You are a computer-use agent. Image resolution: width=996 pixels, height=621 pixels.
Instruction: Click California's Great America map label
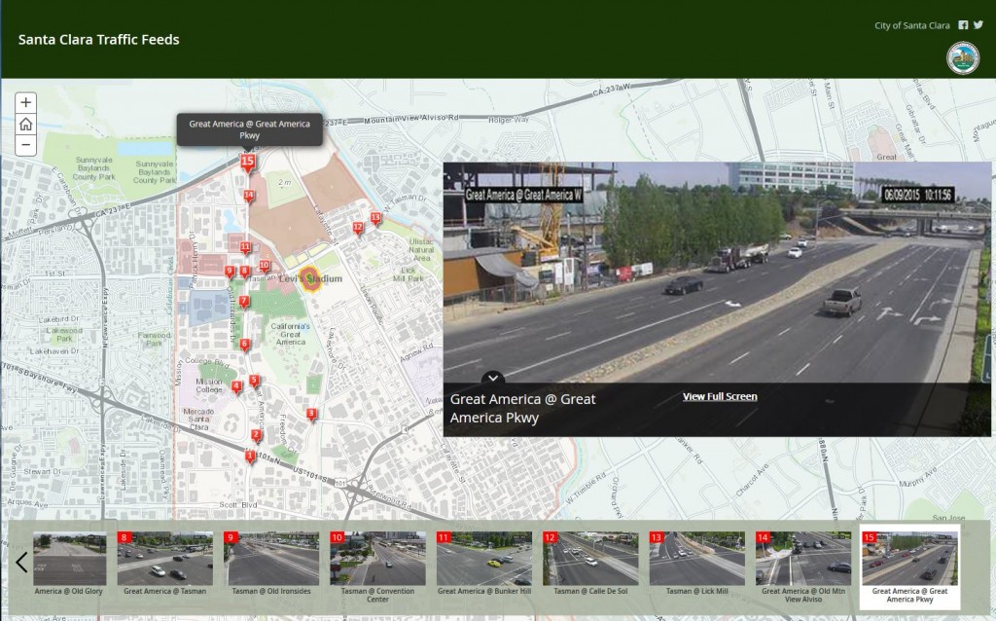(290, 334)
